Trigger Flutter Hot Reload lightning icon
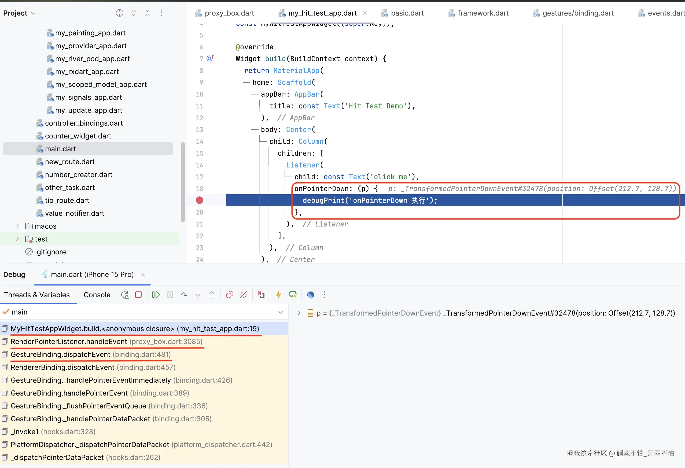 click(279, 295)
